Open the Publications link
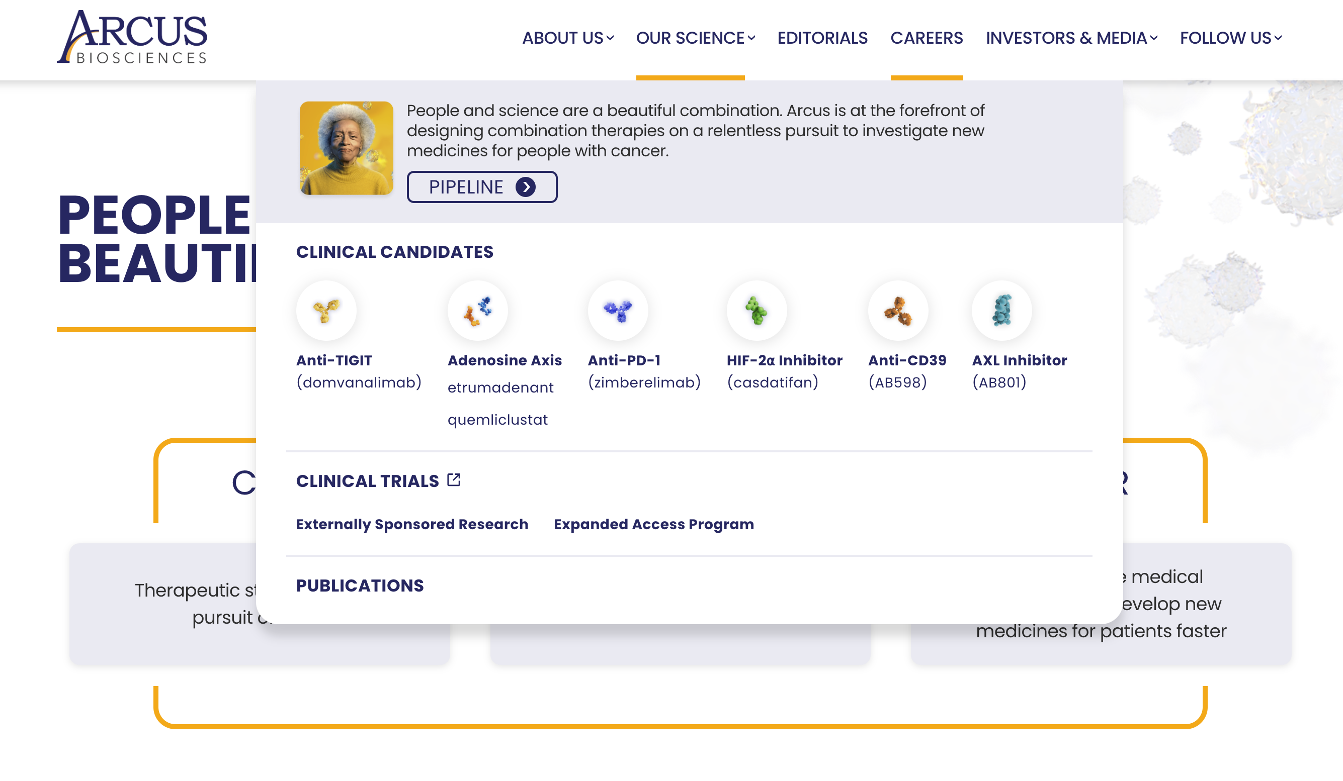This screenshot has height=781, width=1343. (360, 585)
